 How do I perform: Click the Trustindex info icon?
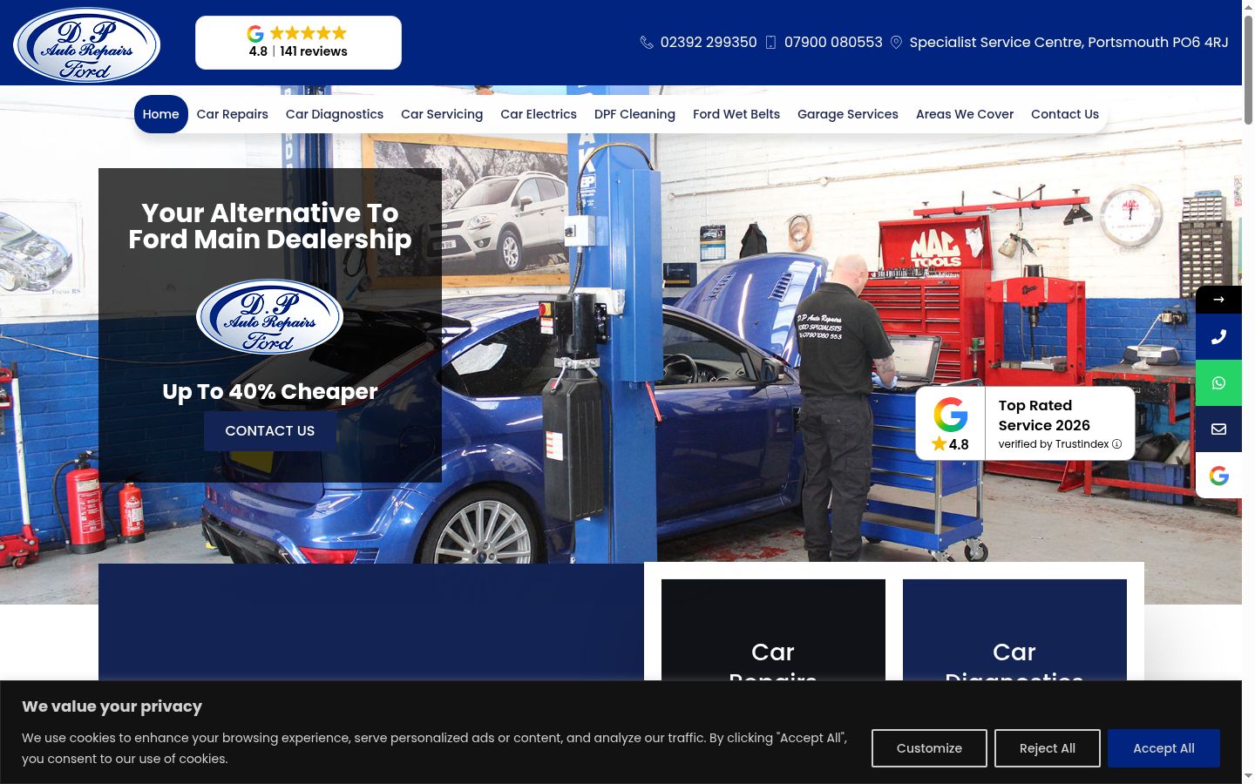tap(1116, 444)
